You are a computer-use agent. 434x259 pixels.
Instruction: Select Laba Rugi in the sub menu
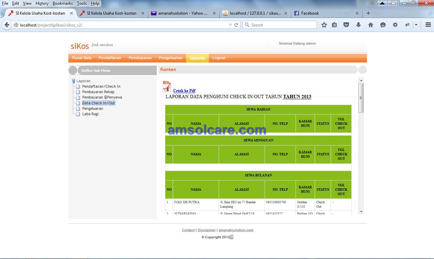pos(90,114)
